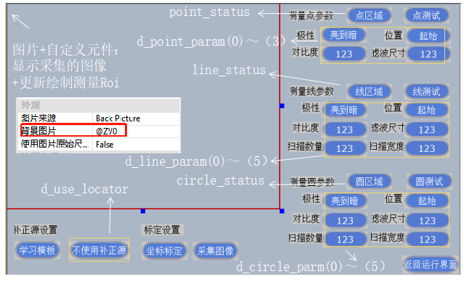This screenshot has height=282, width=464.
Task: Click the 点测试 button
Action: (426, 15)
